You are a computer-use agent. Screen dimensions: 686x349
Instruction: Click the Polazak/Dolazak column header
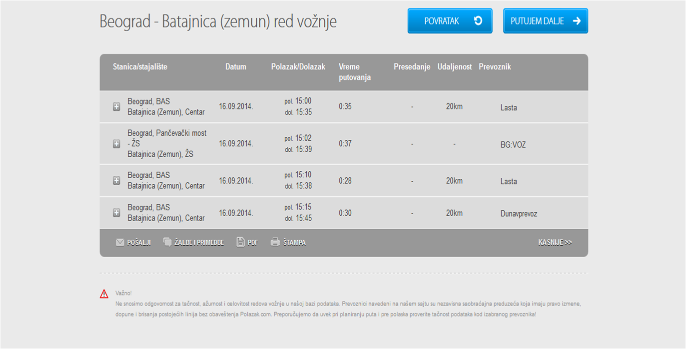(298, 67)
